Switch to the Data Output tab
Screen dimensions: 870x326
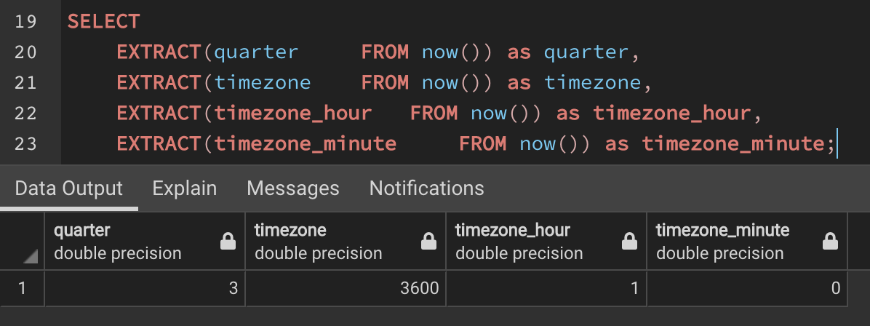(69, 188)
